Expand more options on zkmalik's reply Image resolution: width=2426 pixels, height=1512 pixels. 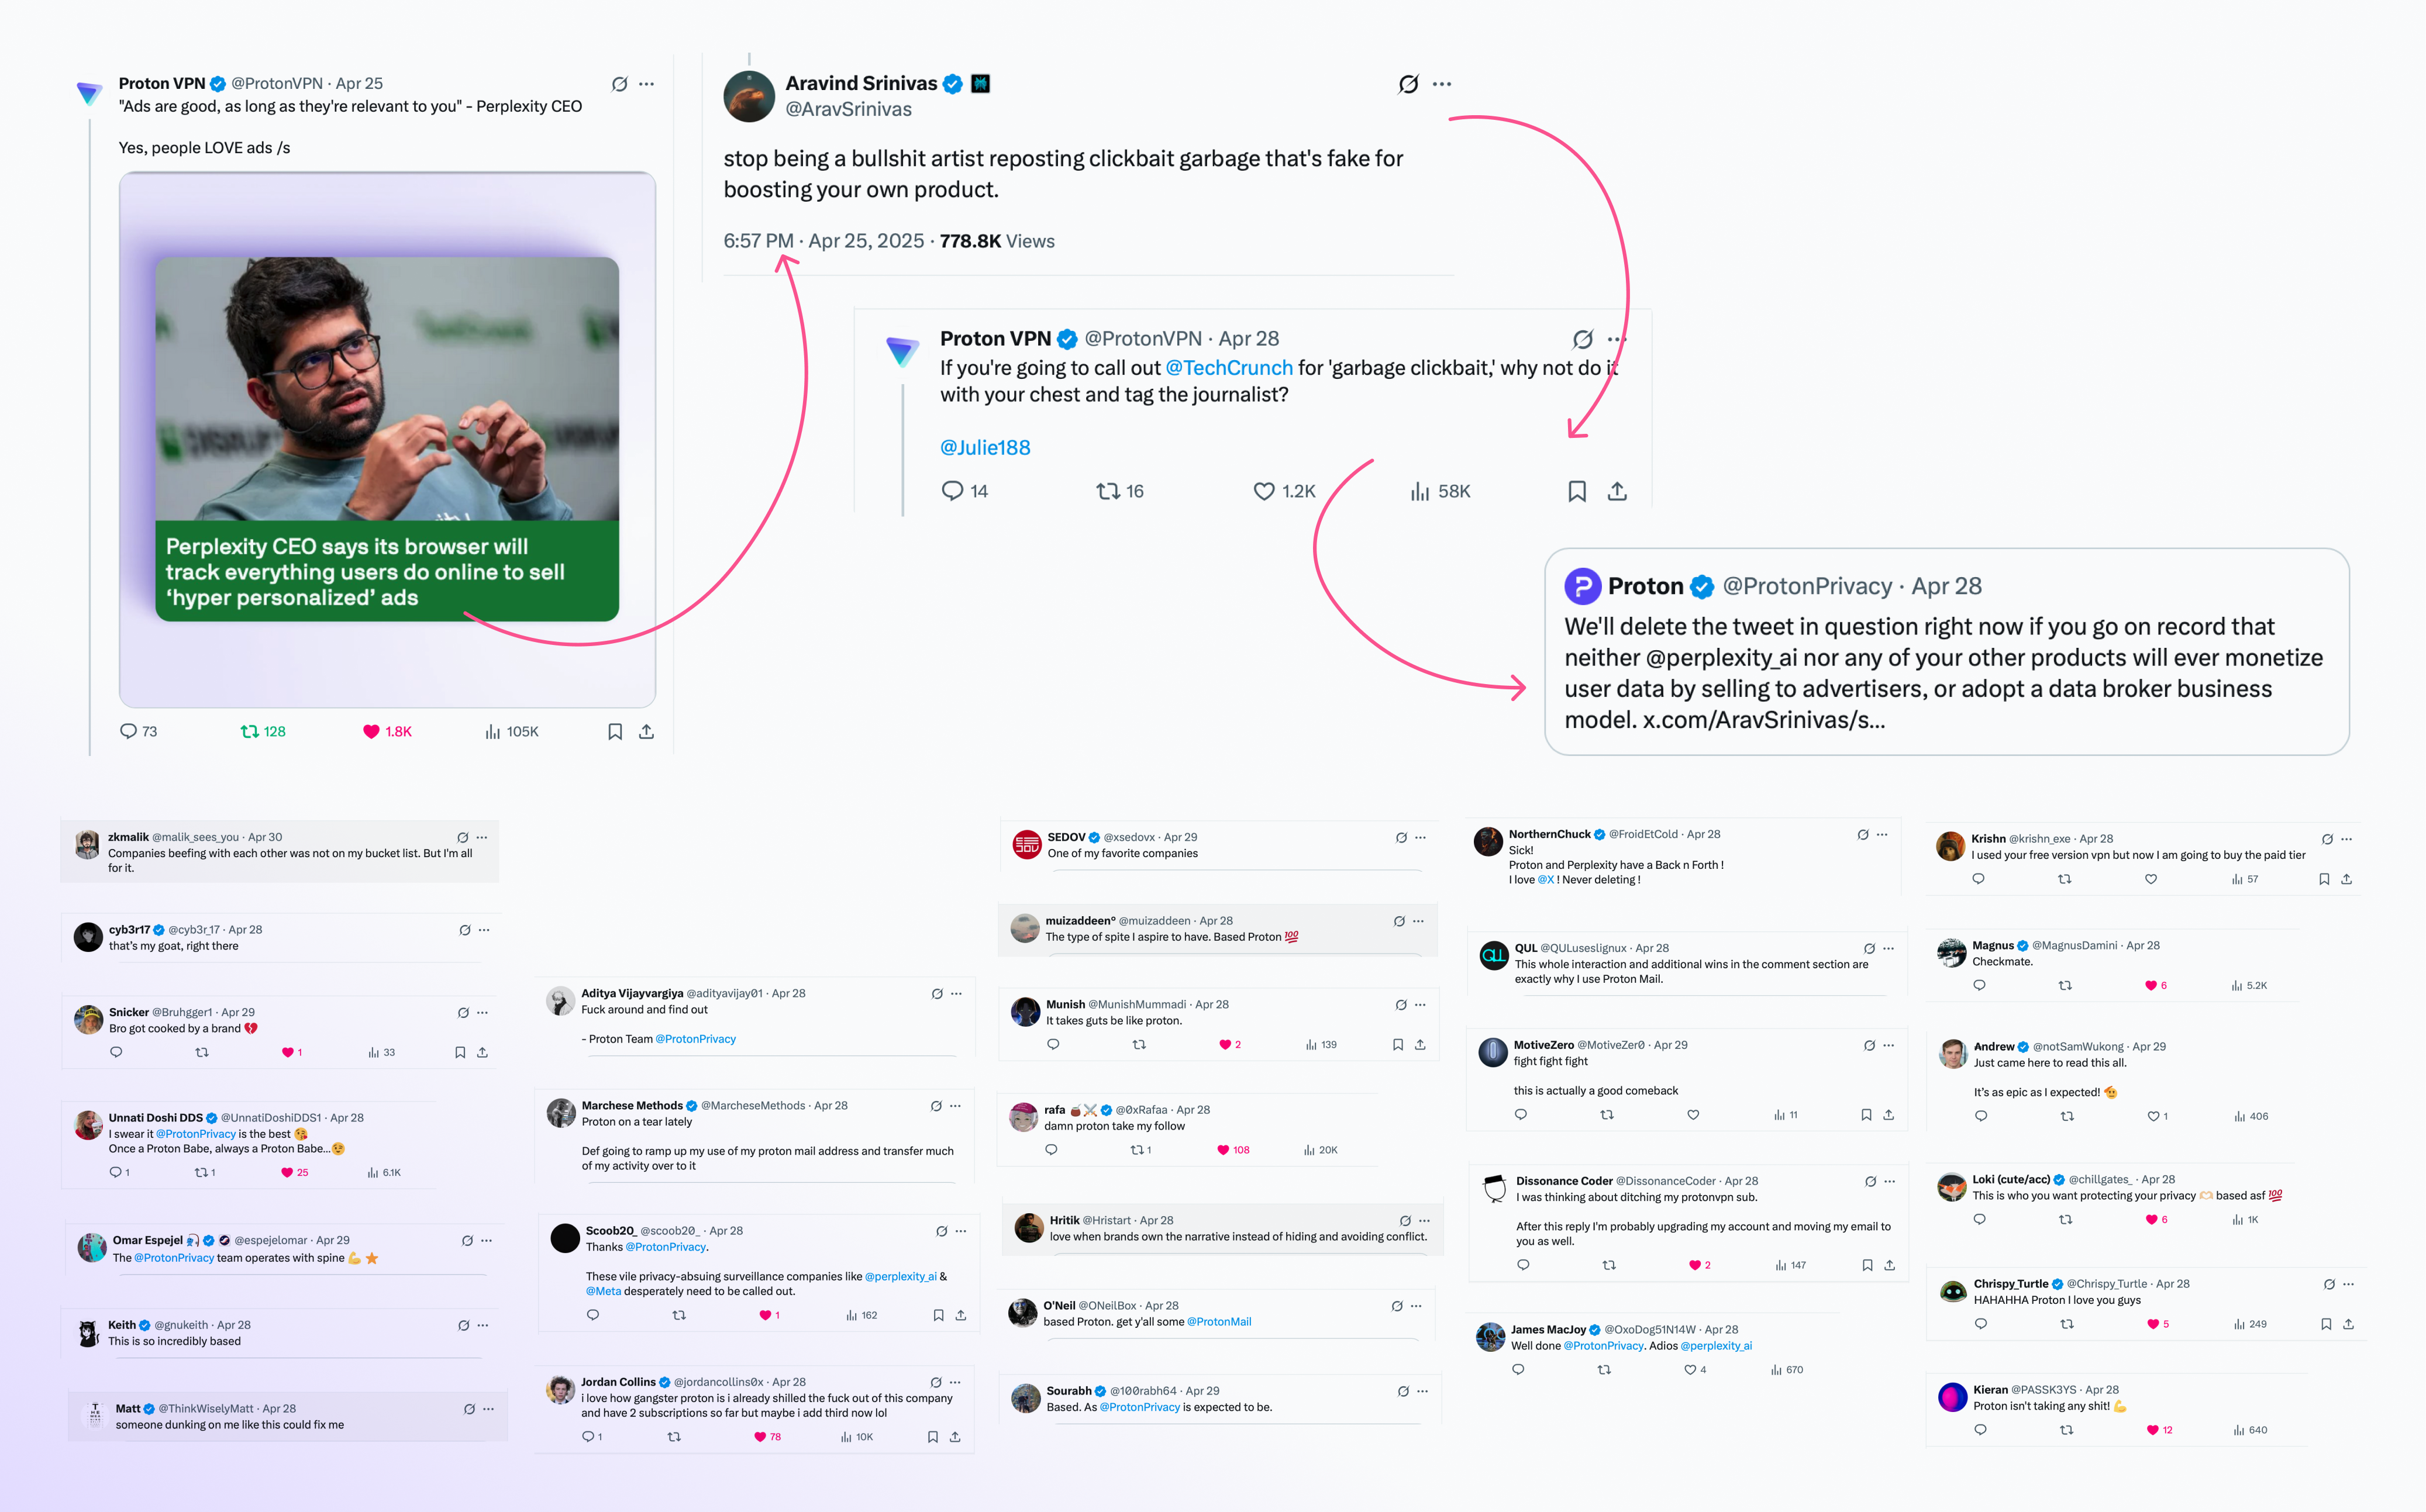(482, 837)
